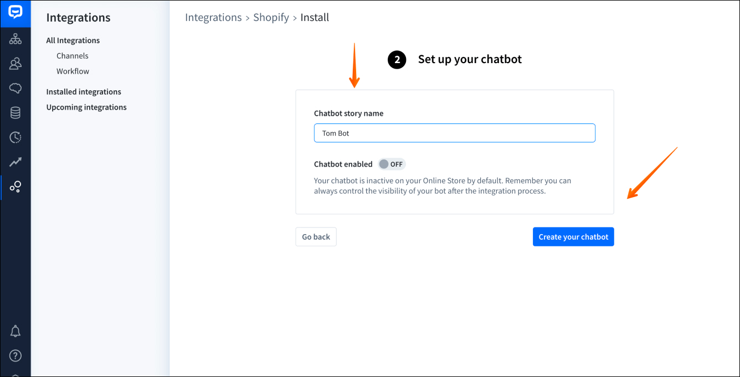Open the notifications bell icon
This screenshot has height=377, width=740.
(16, 331)
